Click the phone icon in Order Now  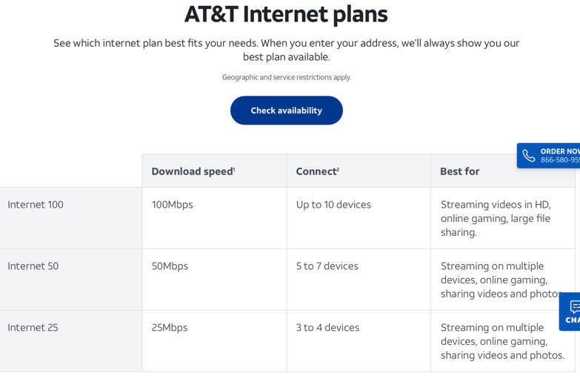point(529,156)
